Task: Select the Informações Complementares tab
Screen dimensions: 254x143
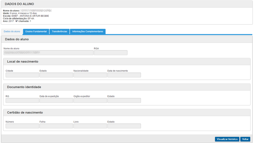Action: click(88, 31)
